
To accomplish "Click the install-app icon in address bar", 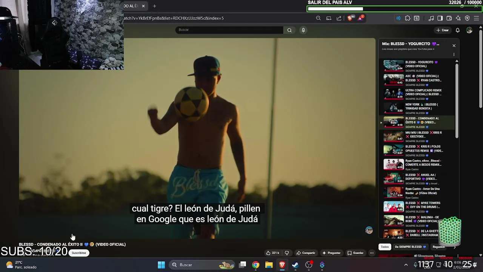I will 329,18.
